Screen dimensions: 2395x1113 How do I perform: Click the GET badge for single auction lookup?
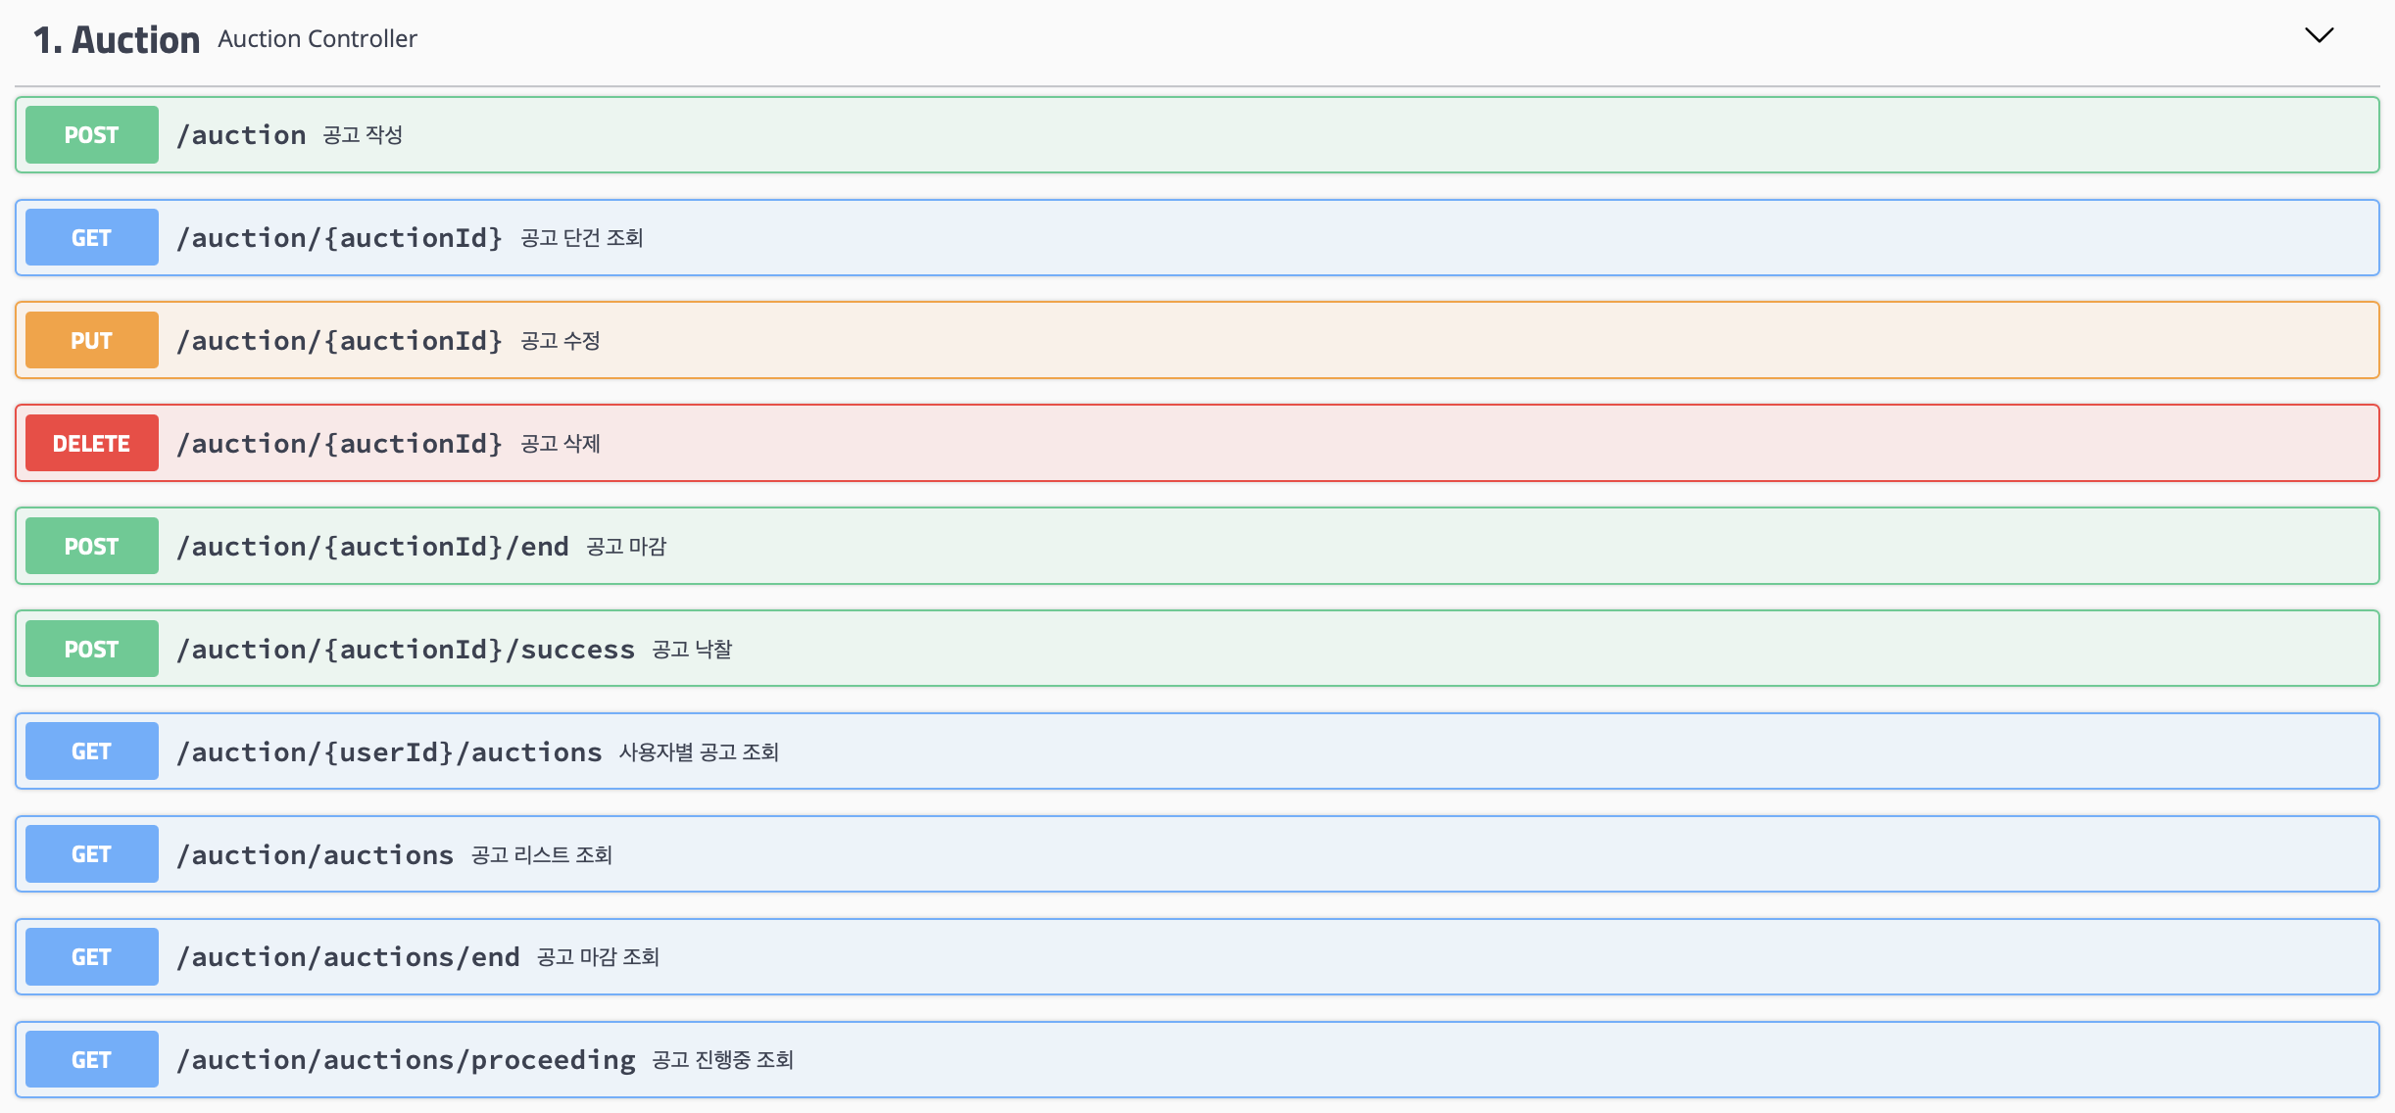(x=92, y=238)
